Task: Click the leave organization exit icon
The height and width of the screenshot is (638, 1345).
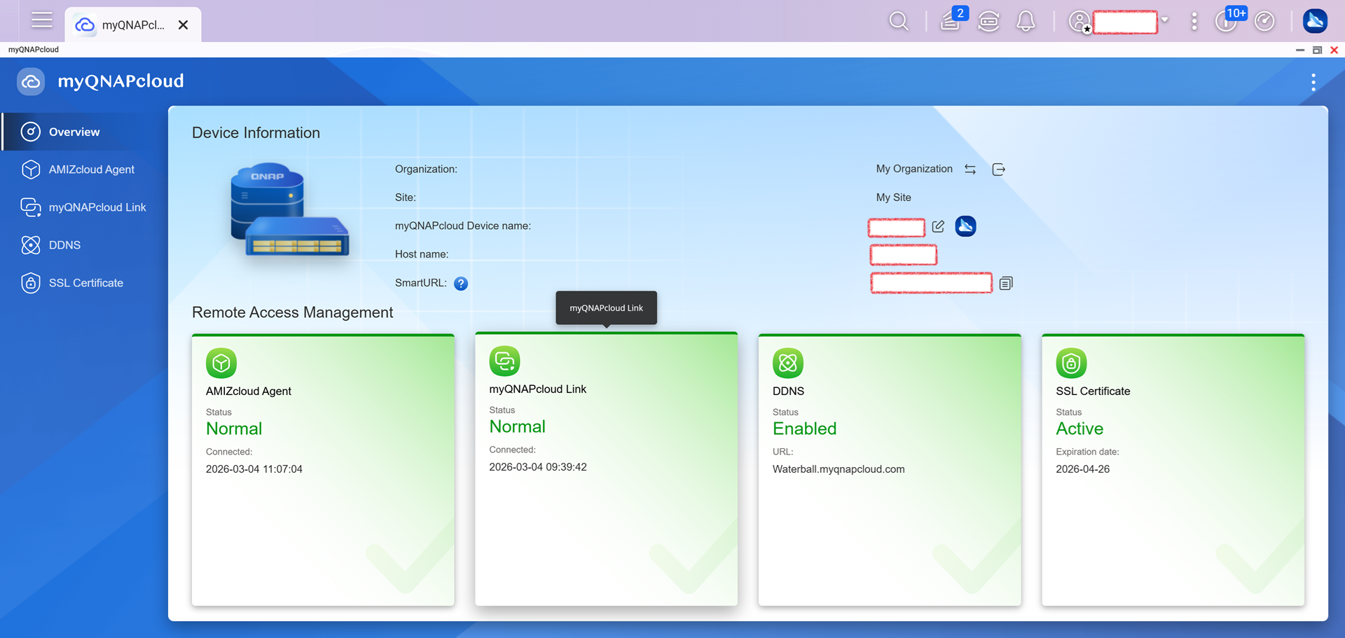Action: [x=999, y=169]
